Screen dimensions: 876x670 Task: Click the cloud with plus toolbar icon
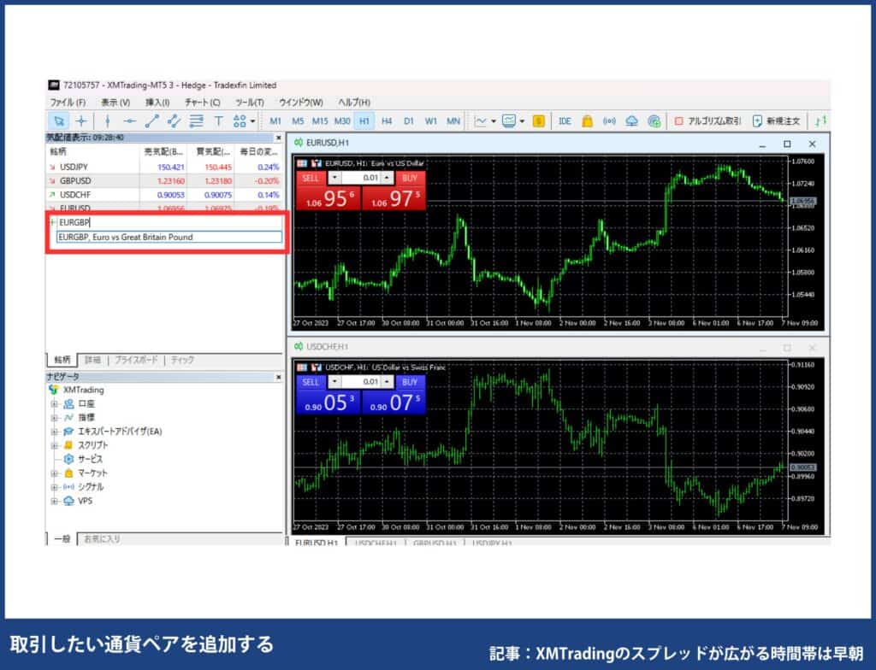654,121
